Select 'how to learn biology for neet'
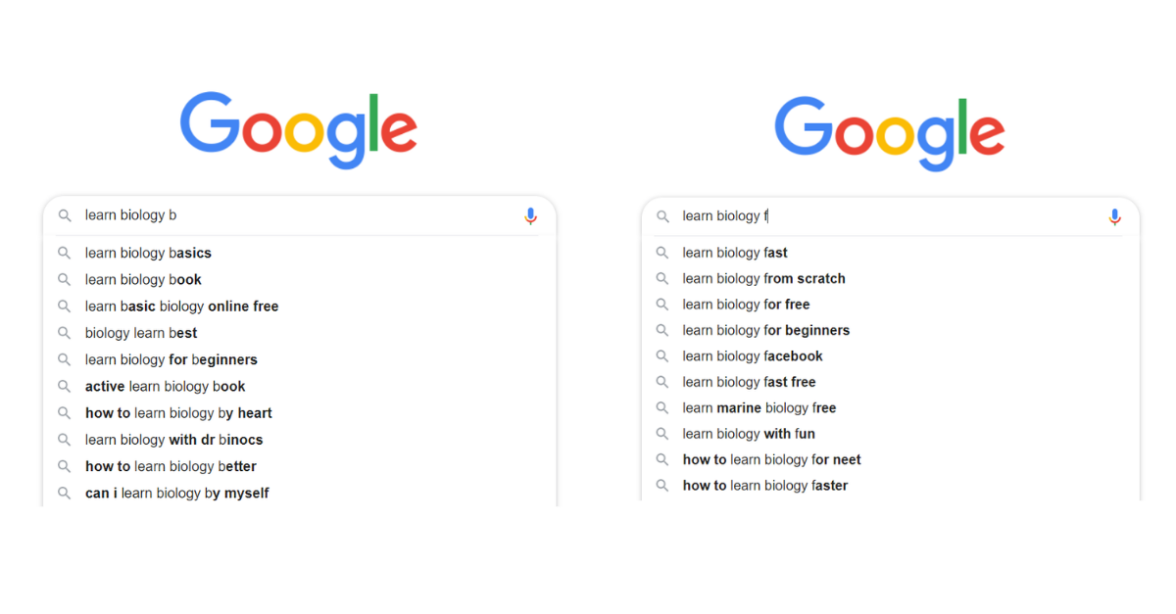Screen dimensions: 1176x614 771,460
